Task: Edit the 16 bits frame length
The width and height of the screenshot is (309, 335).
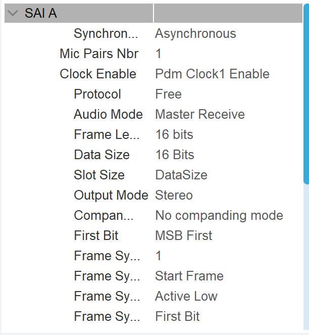Action: pos(174,135)
